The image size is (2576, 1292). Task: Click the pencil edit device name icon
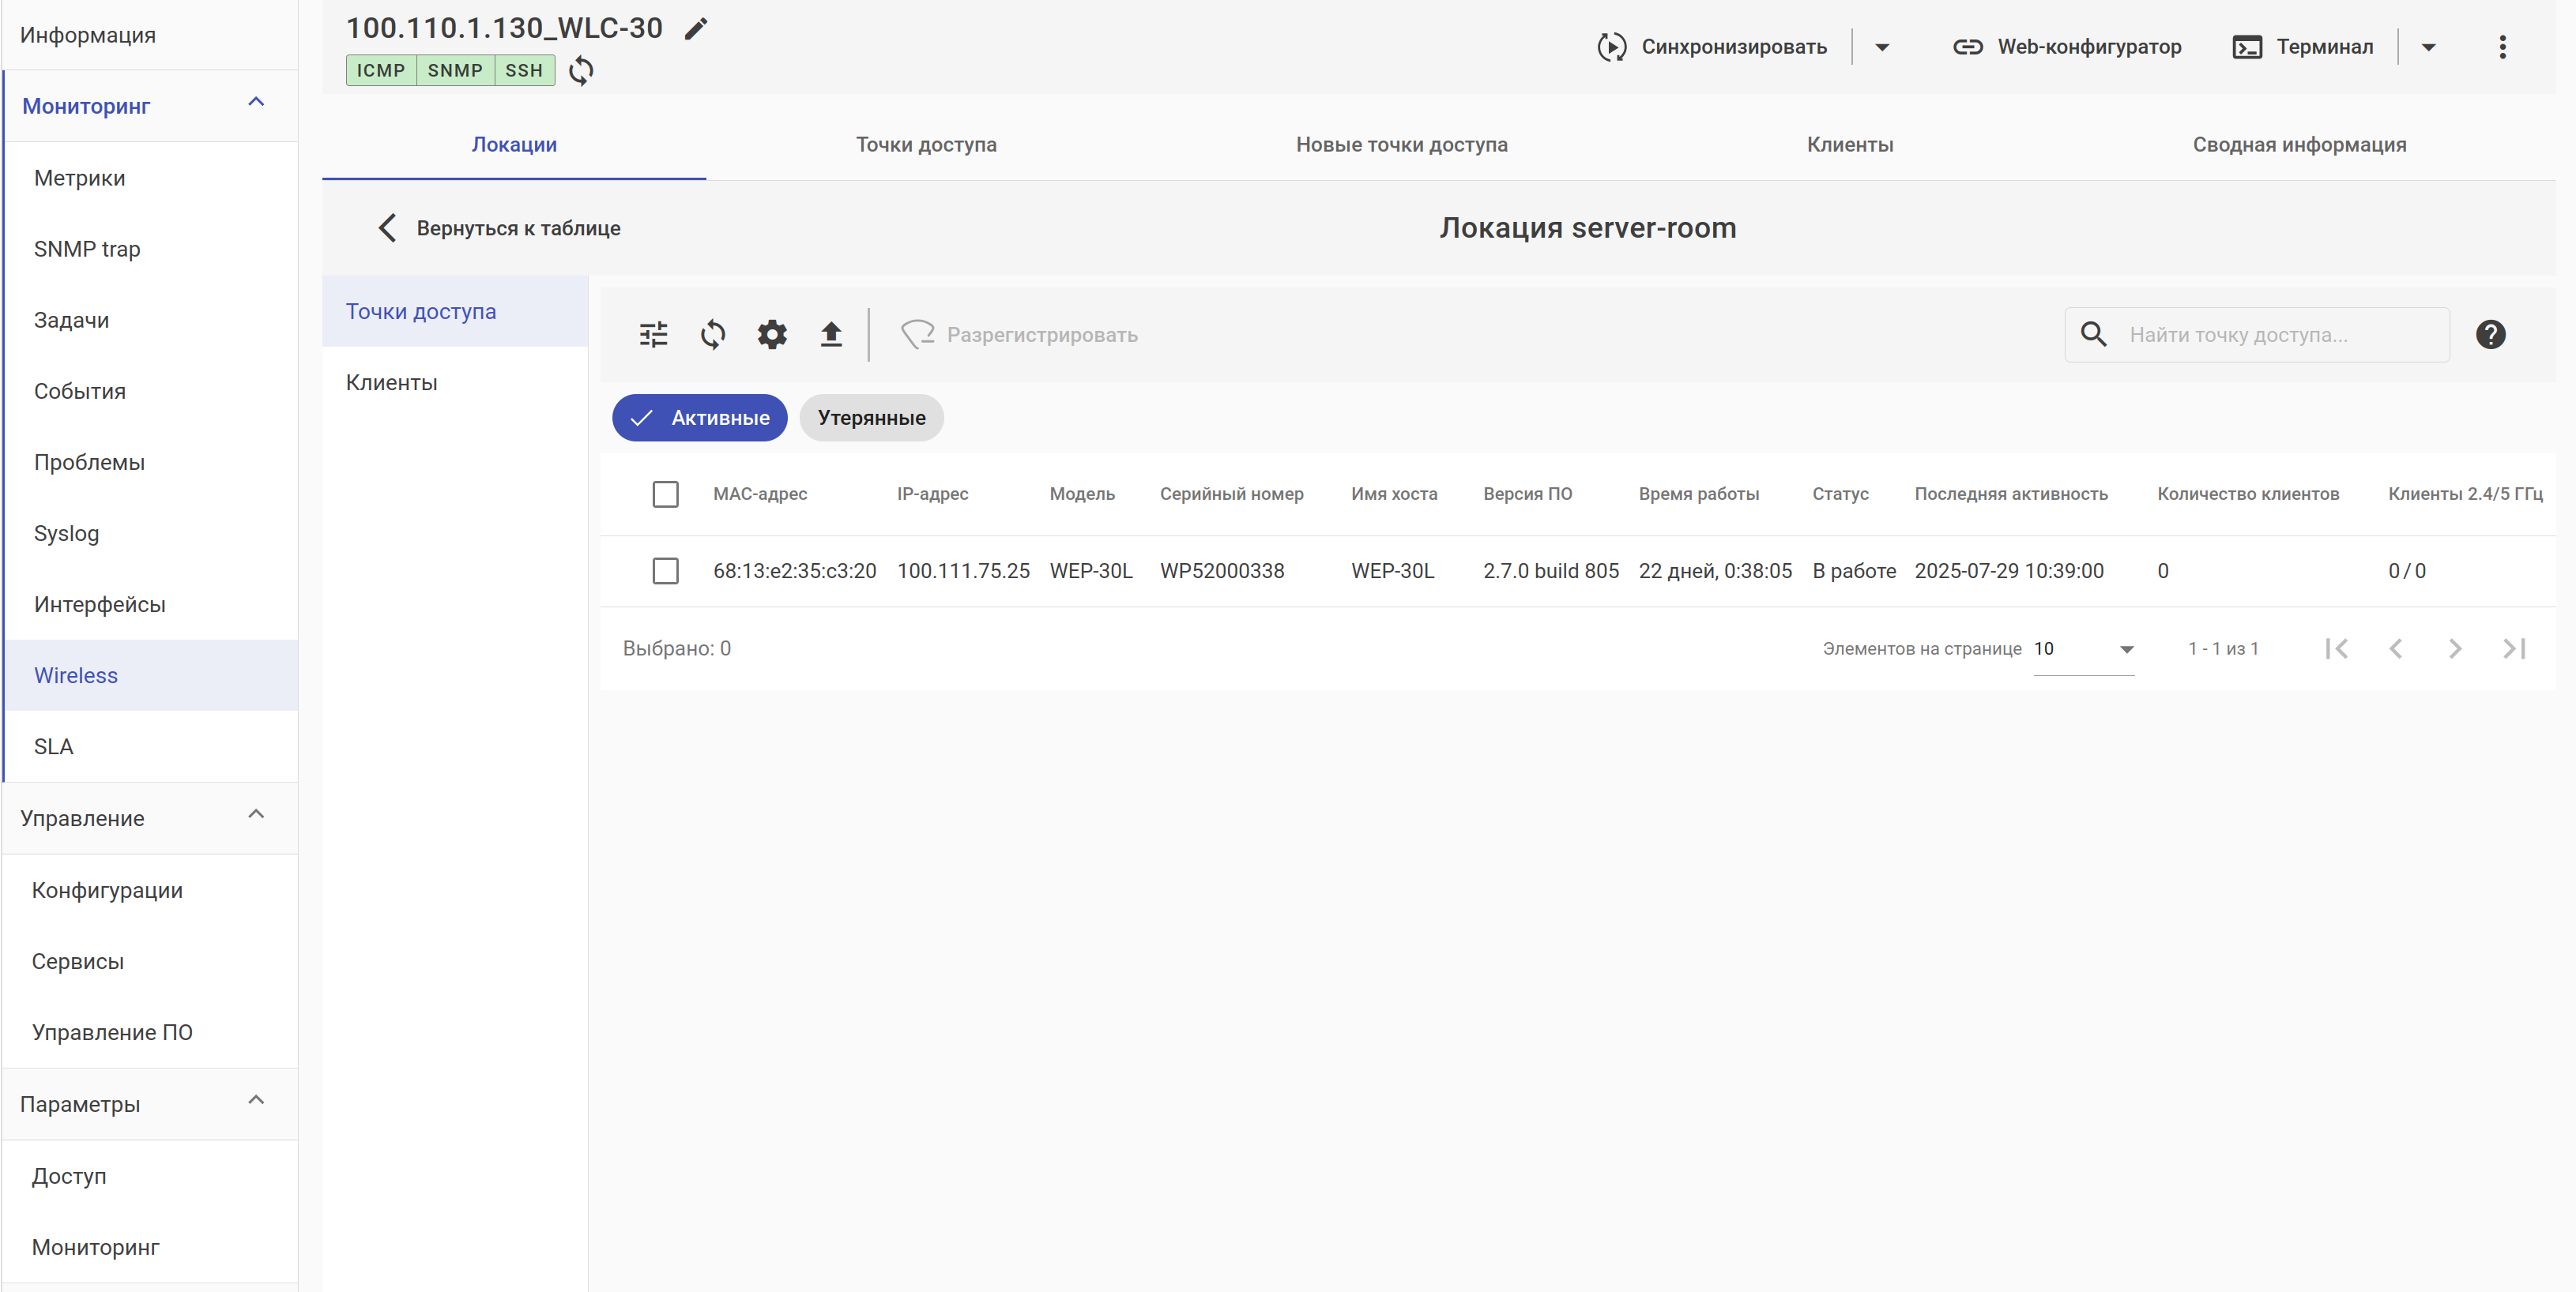click(x=696, y=29)
